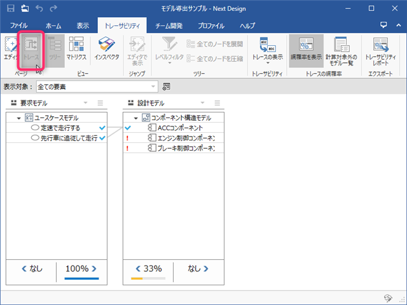407x305 pixels.
Task: Open the ファイル tab
Action: click(19, 26)
